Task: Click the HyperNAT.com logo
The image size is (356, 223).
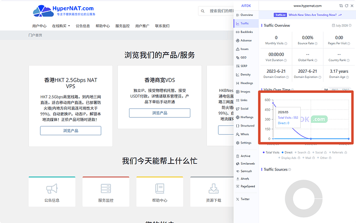Action: point(64,11)
